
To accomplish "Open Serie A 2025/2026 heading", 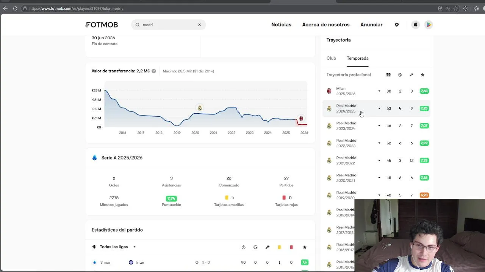I will click(122, 158).
